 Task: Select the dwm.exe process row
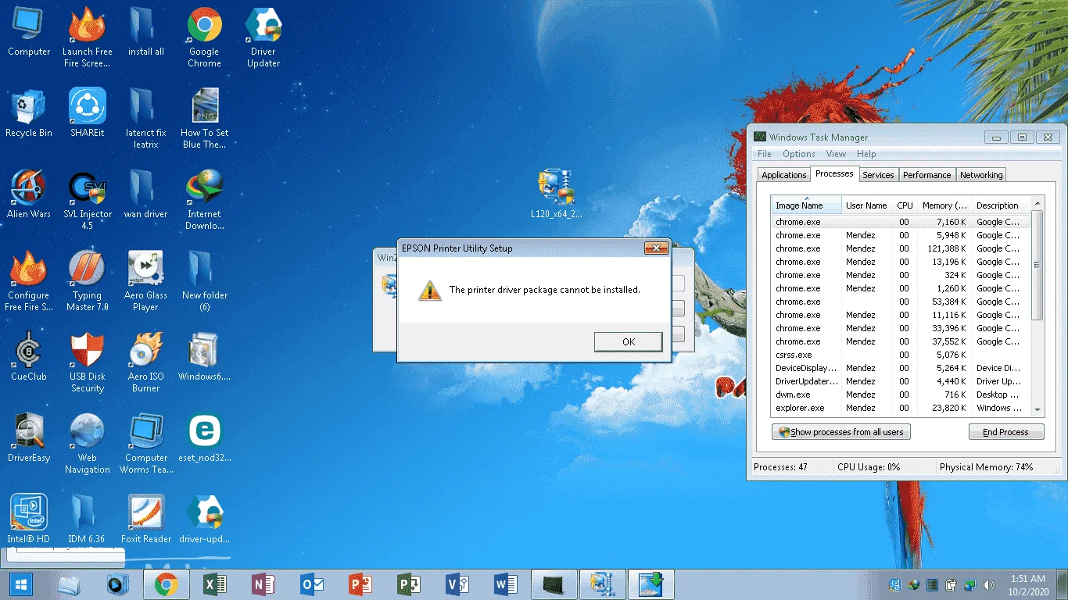click(901, 395)
